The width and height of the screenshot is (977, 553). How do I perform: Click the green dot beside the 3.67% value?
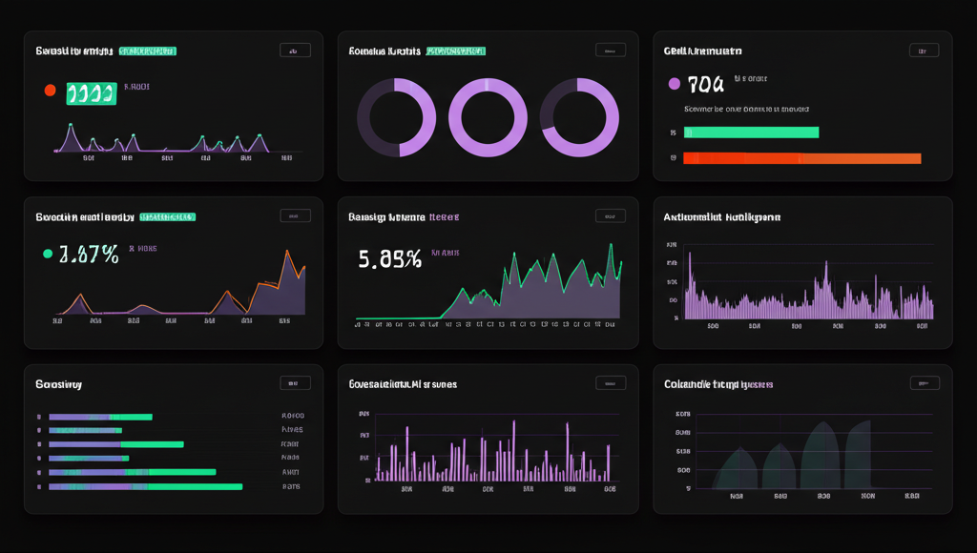(47, 254)
